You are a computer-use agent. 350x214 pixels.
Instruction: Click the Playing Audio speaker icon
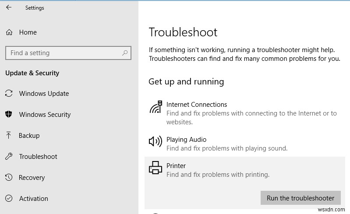(x=156, y=141)
